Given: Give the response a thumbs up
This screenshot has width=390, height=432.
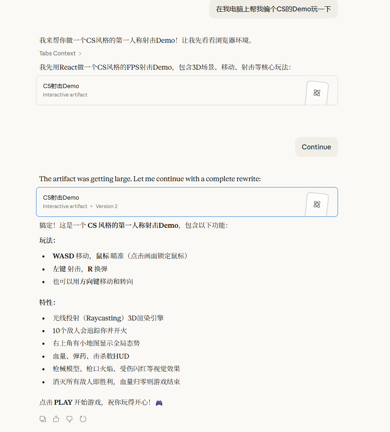Looking at the screenshot, I should (56, 419).
